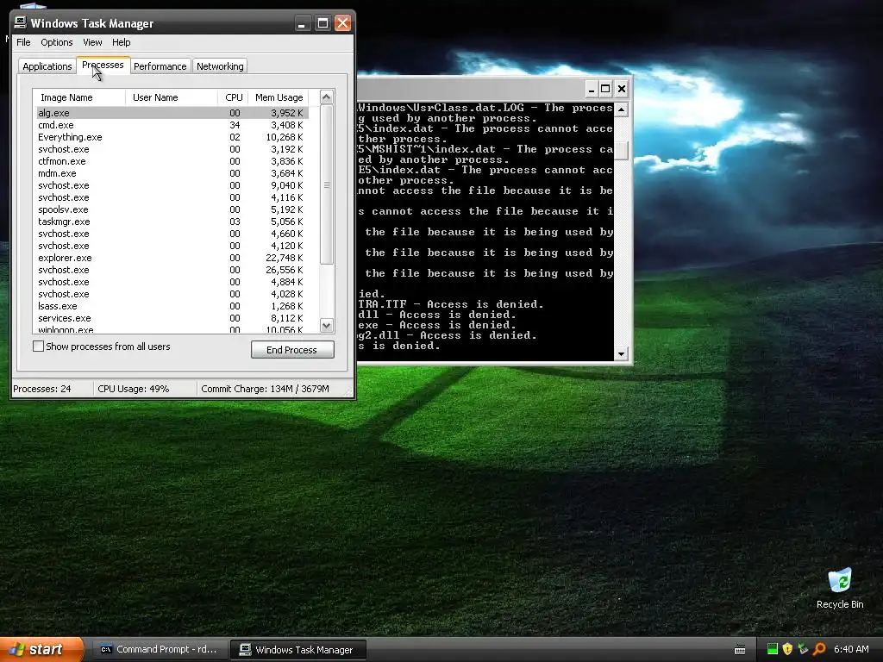Click the clock showing 6:40 AM
Viewport: 883px width, 662px height.
pos(851,649)
